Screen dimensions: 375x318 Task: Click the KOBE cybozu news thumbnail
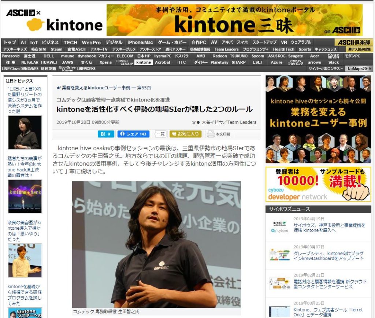[279, 227]
